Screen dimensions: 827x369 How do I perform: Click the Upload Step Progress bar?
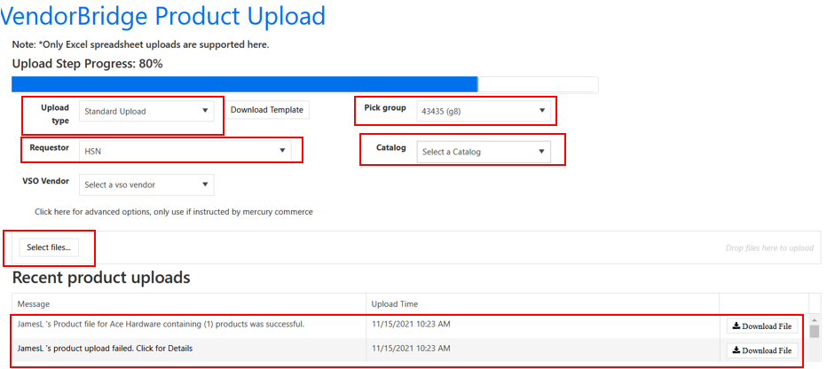(x=305, y=85)
